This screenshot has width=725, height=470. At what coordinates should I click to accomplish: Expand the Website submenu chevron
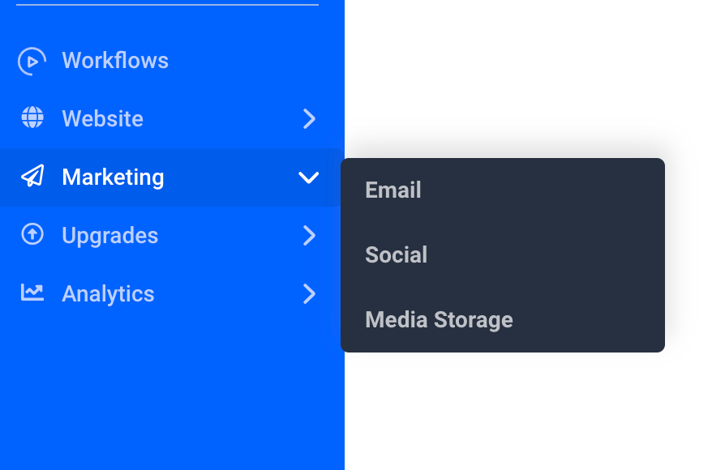309,119
